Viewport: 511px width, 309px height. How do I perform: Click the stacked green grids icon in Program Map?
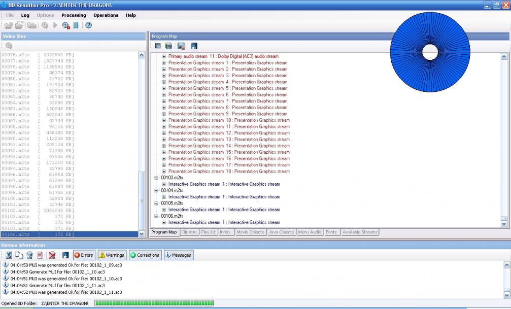(168, 46)
